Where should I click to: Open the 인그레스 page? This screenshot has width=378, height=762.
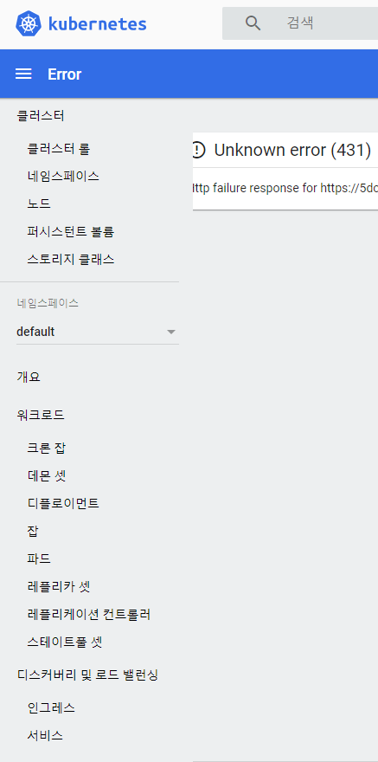coord(51,707)
